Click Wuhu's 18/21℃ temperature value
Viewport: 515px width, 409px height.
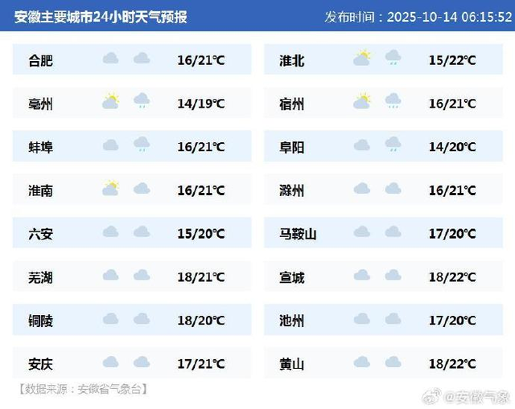tap(201, 278)
